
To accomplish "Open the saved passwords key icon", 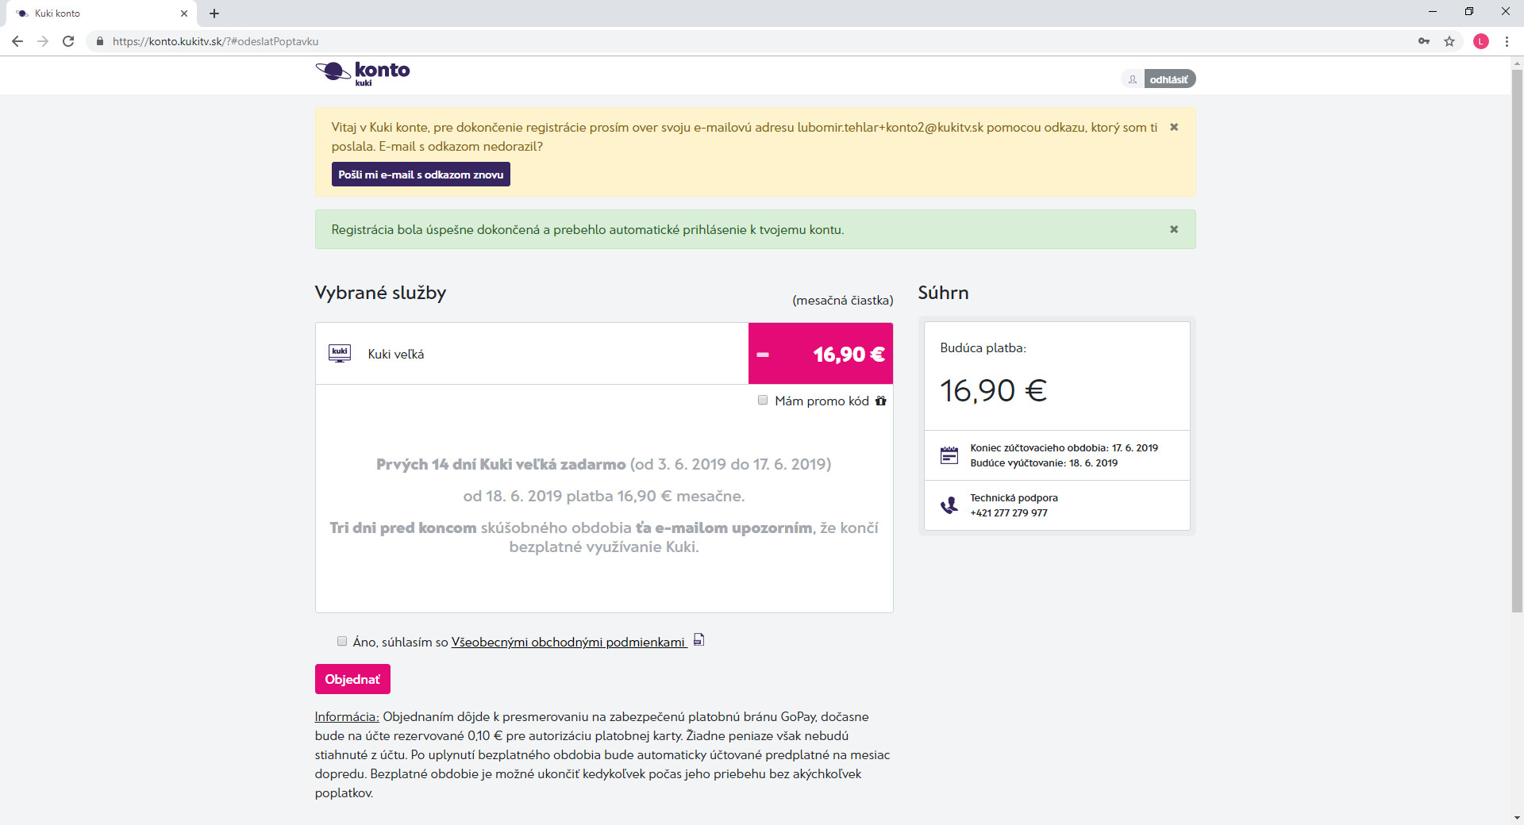I will pos(1424,41).
